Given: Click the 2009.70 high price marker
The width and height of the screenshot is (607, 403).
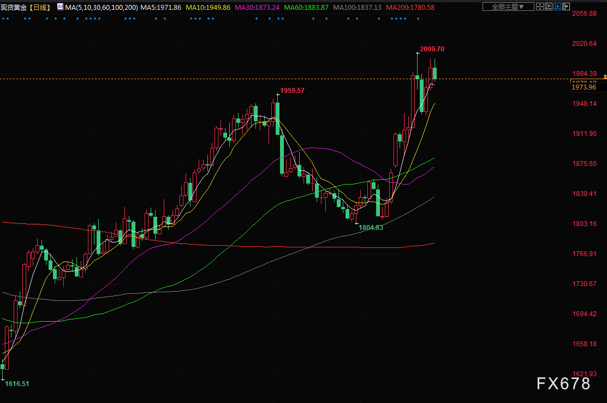Looking at the screenshot, I should 432,49.
